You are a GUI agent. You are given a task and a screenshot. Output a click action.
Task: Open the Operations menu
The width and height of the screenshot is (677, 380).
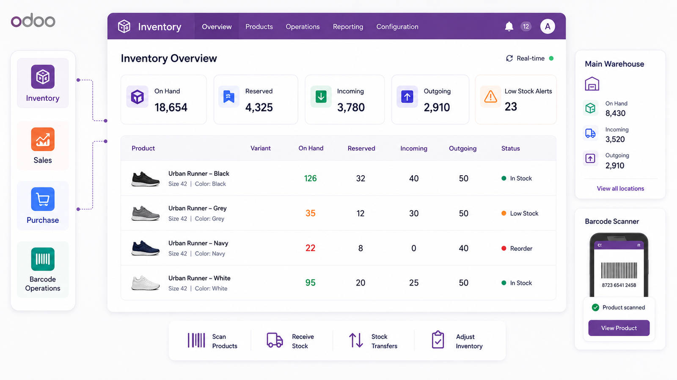pyautogui.click(x=303, y=27)
